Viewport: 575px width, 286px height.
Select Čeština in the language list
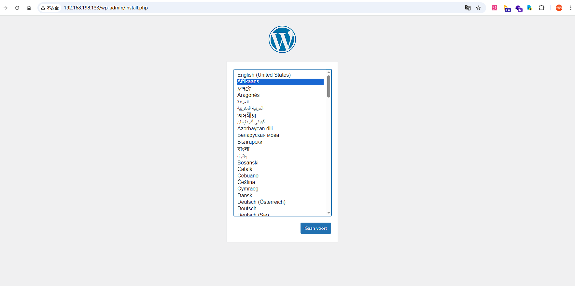point(246,182)
